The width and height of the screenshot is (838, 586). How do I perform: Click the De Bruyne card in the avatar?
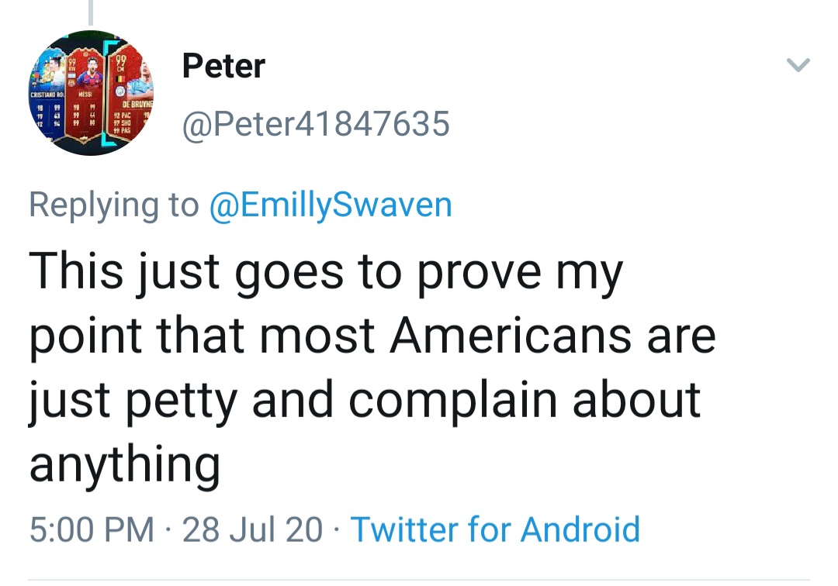(130, 94)
